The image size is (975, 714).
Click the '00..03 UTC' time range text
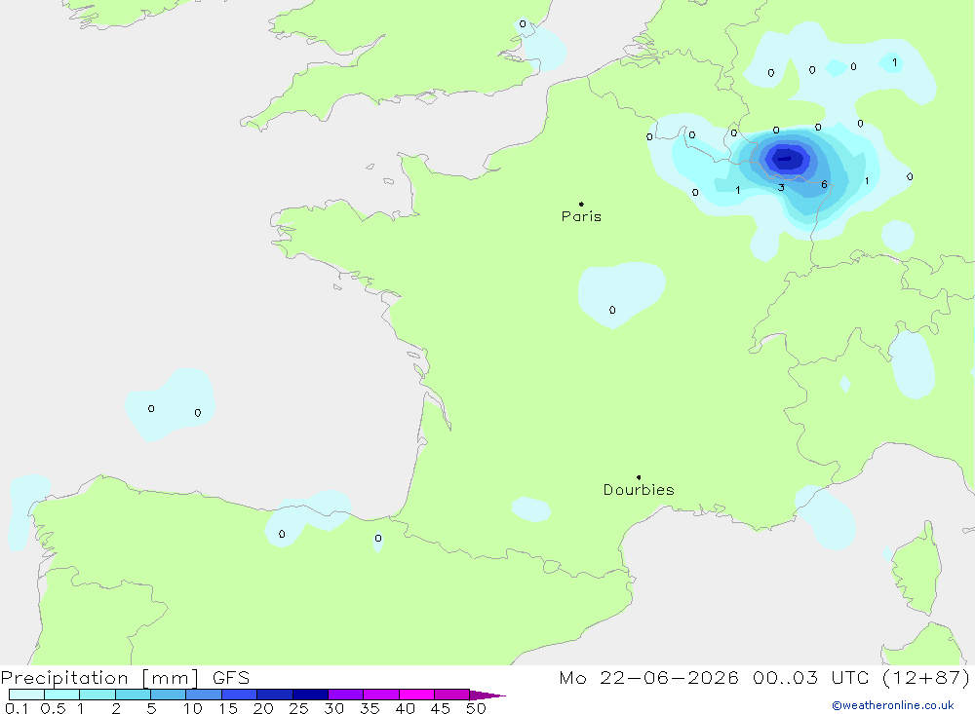coord(810,677)
